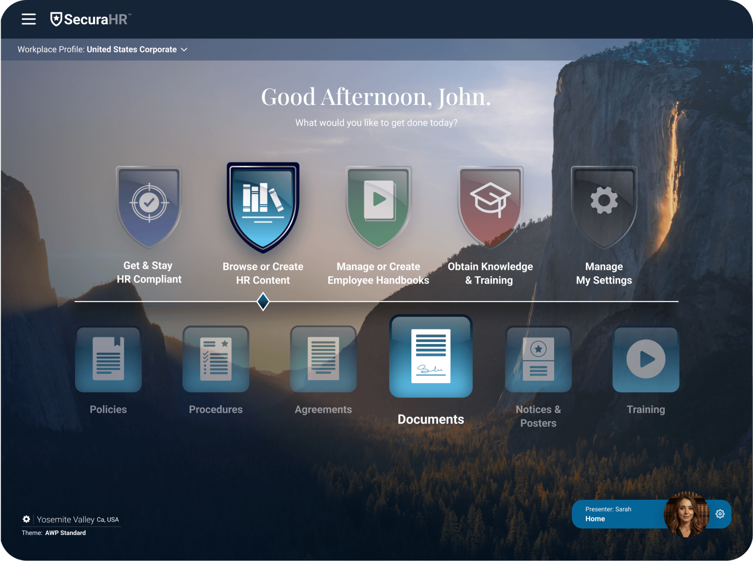Click presenter Sarah's avatar photo
Screen dimensions: 753x561
click(686, 514)
